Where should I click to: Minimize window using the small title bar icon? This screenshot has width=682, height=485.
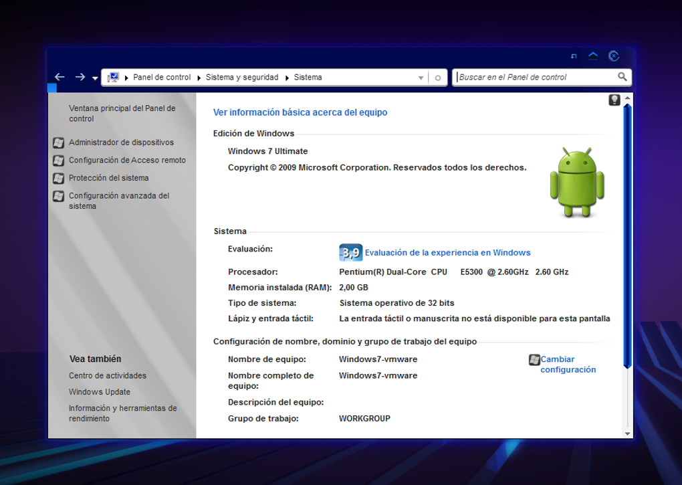pyautogui.click(x=574, y=56)
